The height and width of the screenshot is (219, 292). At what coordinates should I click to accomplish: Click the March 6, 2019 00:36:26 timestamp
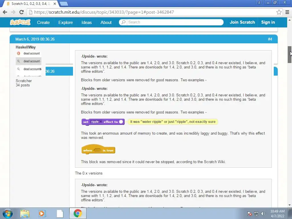click(35, 39)
